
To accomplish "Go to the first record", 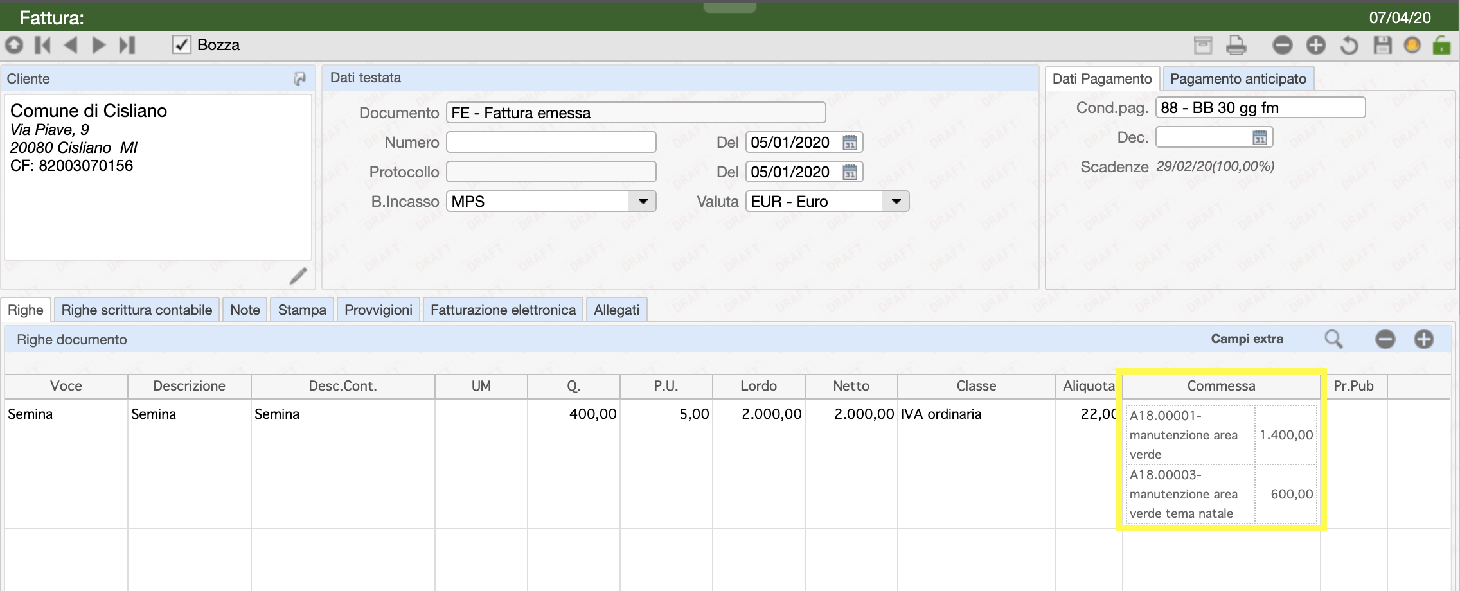I will pyautogui.click(x=42, y=45).
